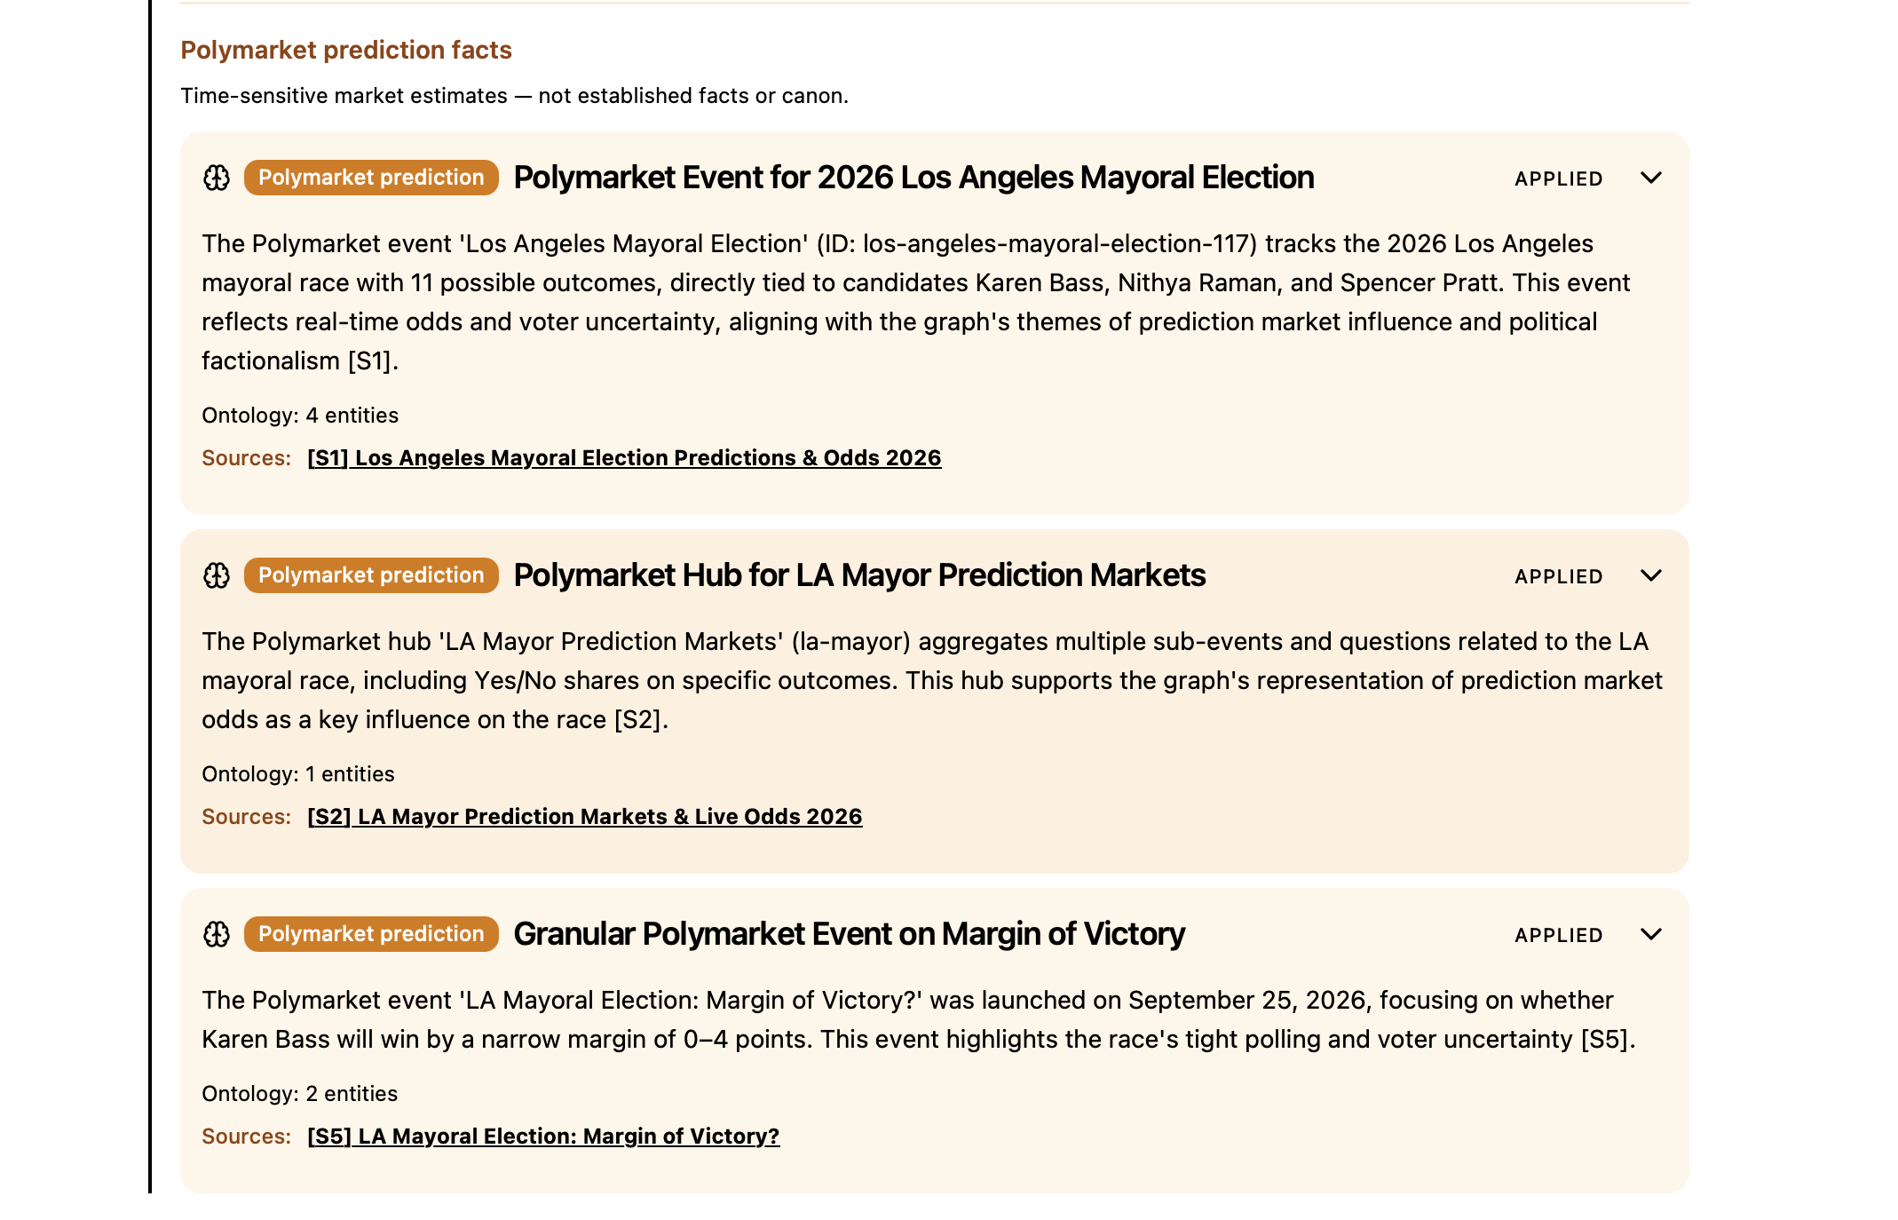Expand the 2026 Los Angeles Mayoral Election card chevron
1898x1220 pixels.
1651,178
